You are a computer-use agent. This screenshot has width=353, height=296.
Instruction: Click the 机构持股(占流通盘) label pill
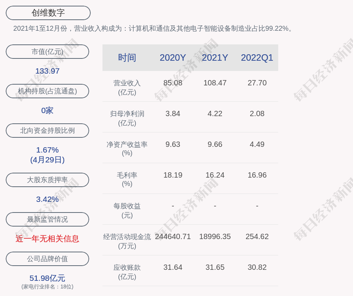tap(47, 91)
